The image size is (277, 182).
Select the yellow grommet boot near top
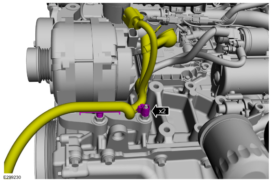(x=167, y=39)
